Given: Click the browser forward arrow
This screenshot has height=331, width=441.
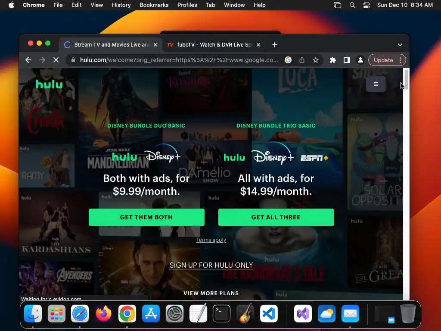Looking at the screenshot, I should click(x=42, y=60).
